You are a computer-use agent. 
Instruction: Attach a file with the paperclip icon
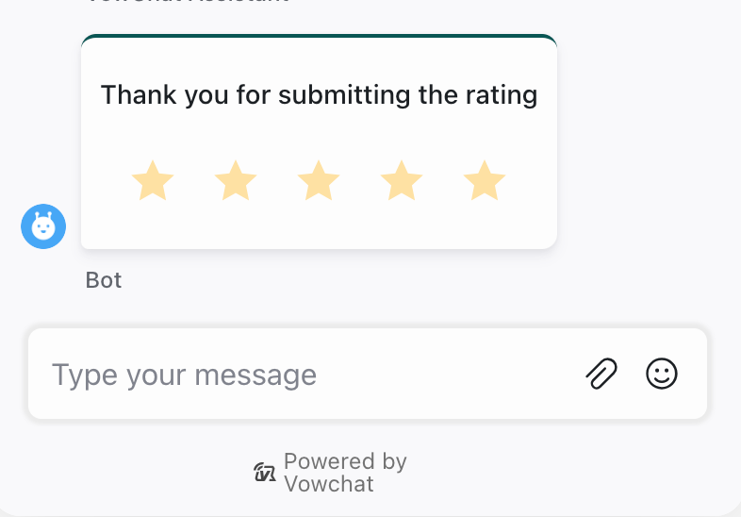pyautogui.click(x=601, y=375)
